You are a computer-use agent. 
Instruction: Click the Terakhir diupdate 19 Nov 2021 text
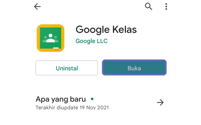pyautogui.click(x=72, y=107)
